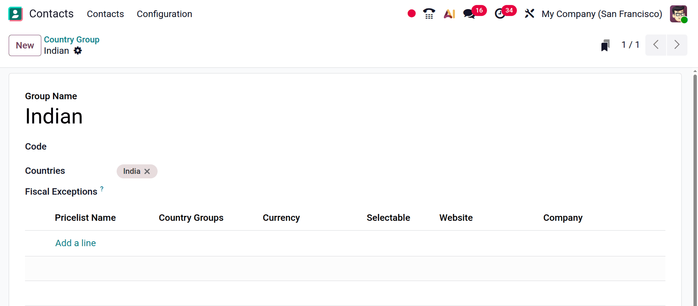Open the conversations messages icon with 16 badge

point(469,14)
